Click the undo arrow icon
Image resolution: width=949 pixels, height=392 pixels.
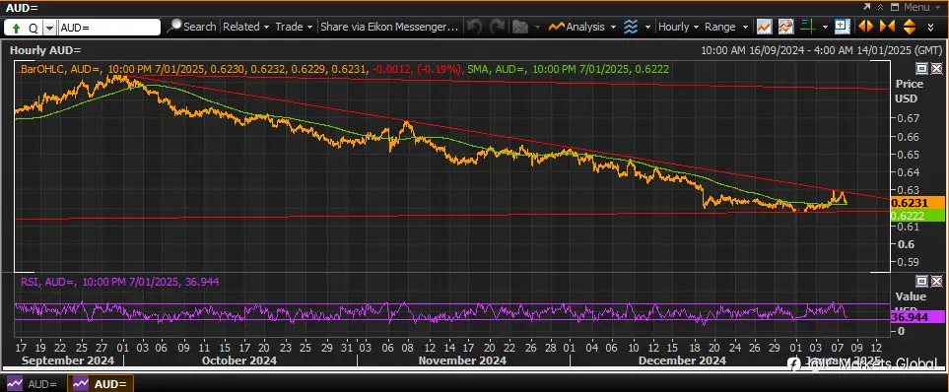pos(475,27)
